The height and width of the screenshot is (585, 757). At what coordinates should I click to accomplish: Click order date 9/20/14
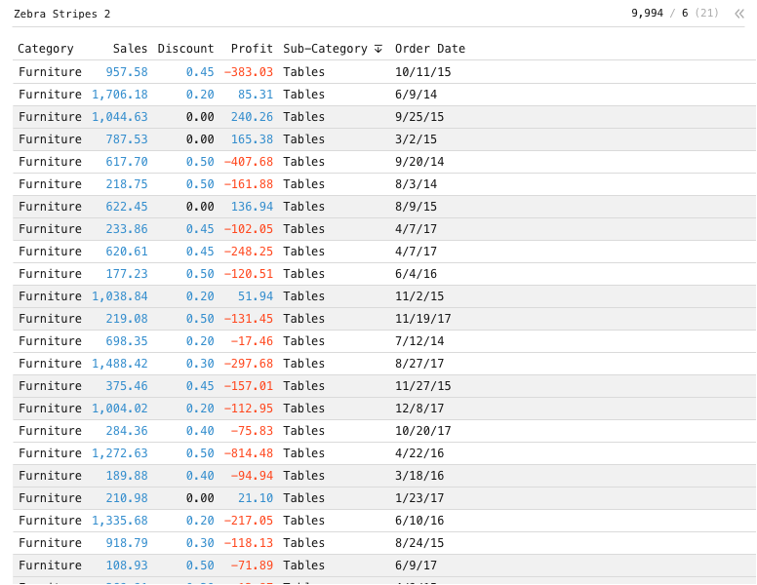[x=419, y=162]
